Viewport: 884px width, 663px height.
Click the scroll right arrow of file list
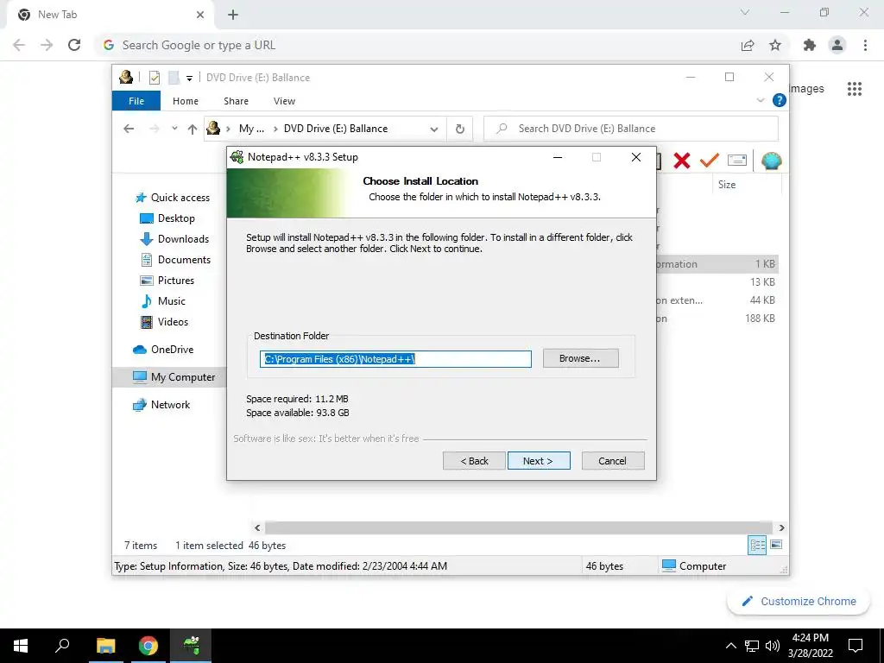[781, 527]
